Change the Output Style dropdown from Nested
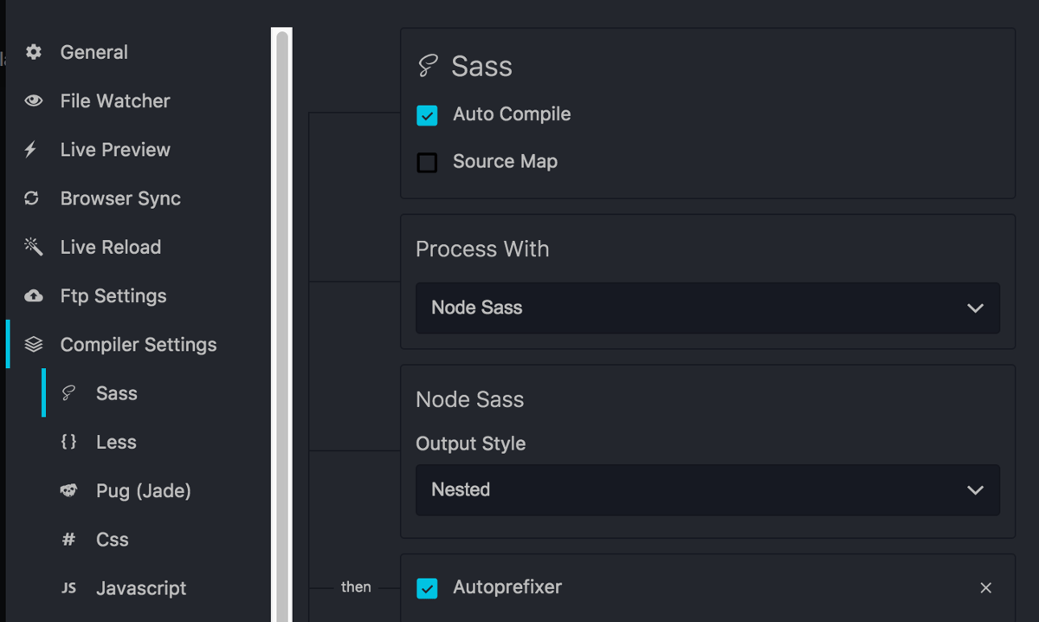The width and height of the screenshot is (1039, 622). [707, 490]
